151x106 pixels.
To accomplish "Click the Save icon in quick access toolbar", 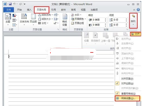I will click(10, 4).
